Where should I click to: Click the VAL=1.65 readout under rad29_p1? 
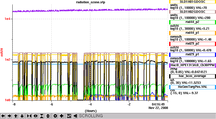tap(205, 61)
